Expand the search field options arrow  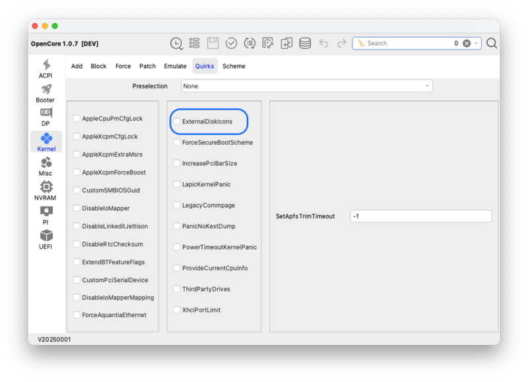tap(477, 44)
